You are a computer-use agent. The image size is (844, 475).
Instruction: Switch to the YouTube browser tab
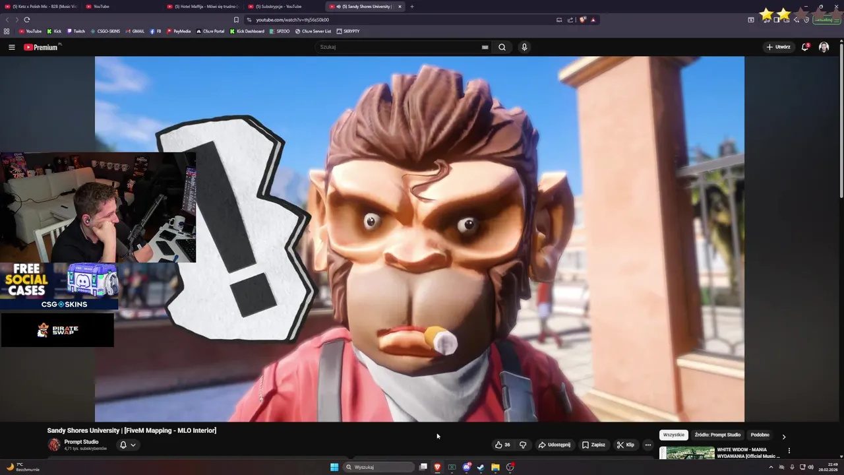pos(121,7)
